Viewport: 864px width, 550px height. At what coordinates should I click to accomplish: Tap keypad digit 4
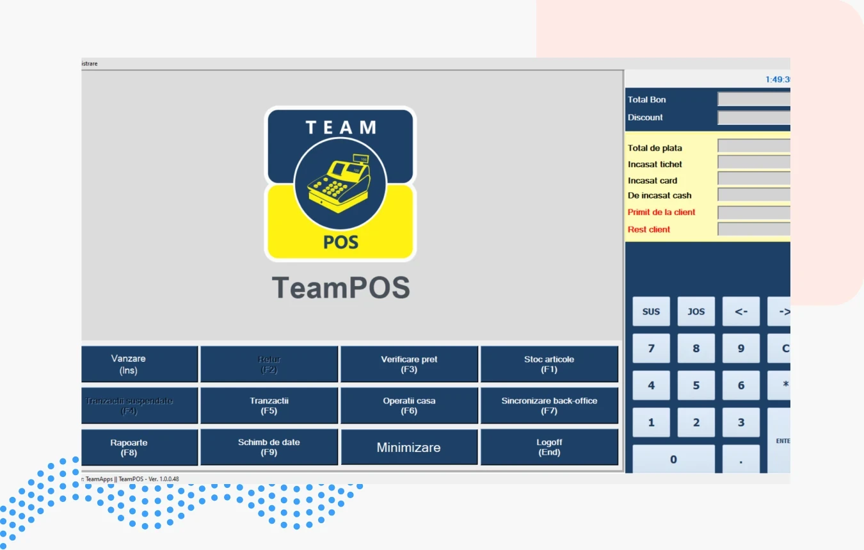click(x=651, y=385)
